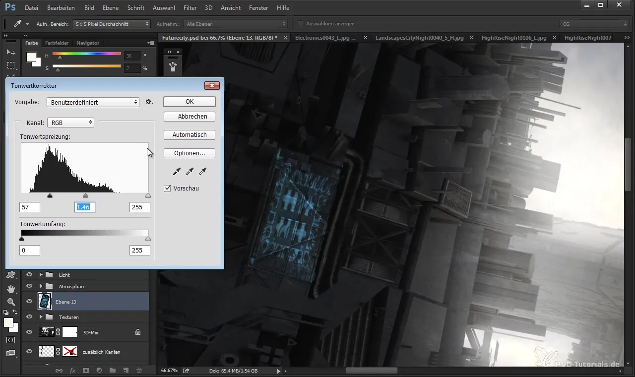Click the black input level field 57
Screen dimensions: 635x377
tap(30, 207)
